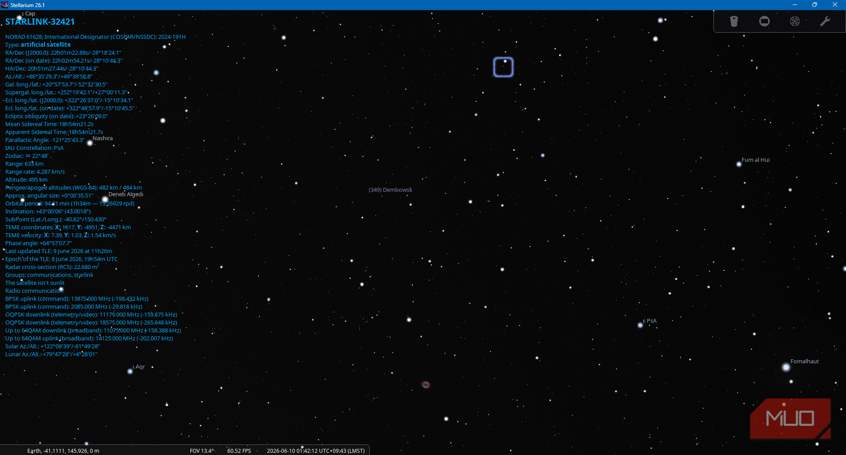Image resolution: width=846 pixels, height=455 pixels.
Task: Select the reddish nebula ring object
Action: tap(426, 385)
